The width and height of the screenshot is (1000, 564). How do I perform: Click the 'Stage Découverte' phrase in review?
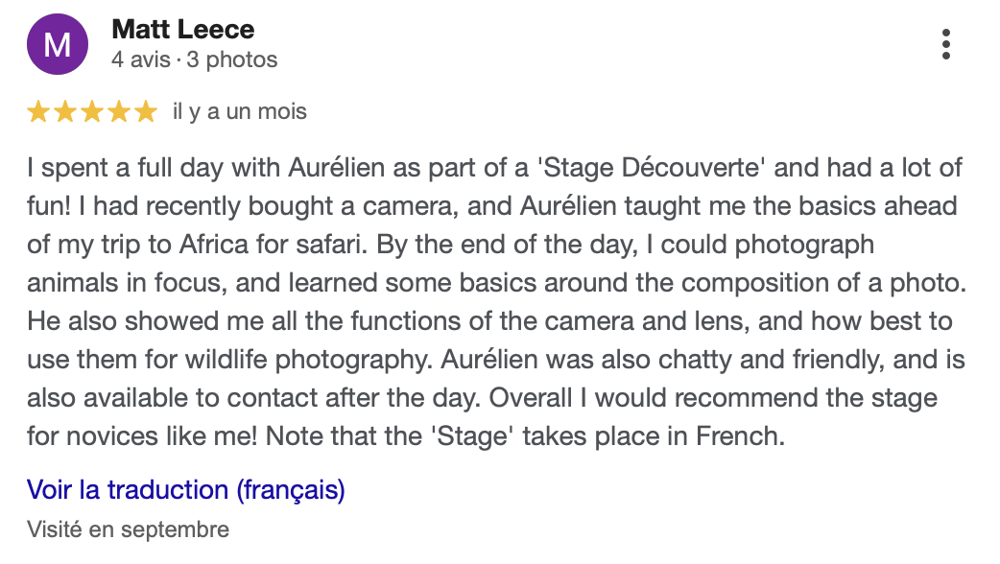point(654,169)
